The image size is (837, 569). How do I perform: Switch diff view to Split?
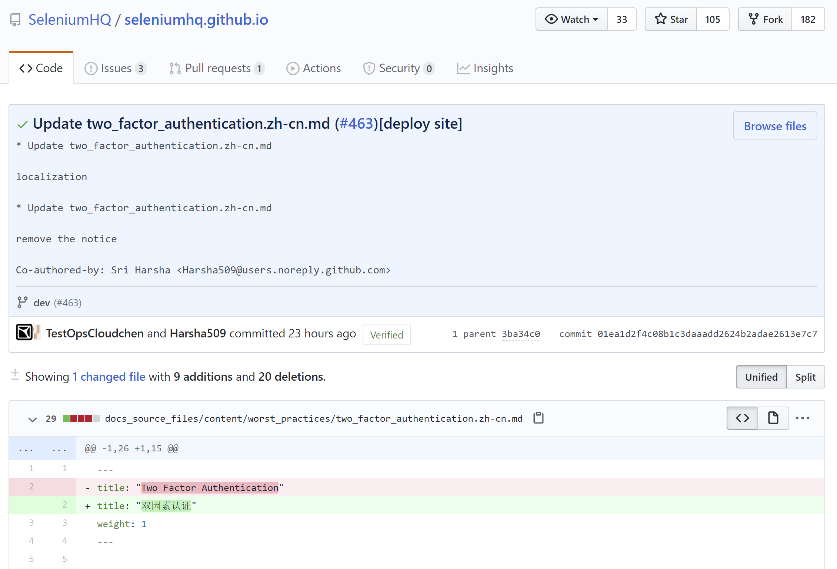click(x=805, y=377)
